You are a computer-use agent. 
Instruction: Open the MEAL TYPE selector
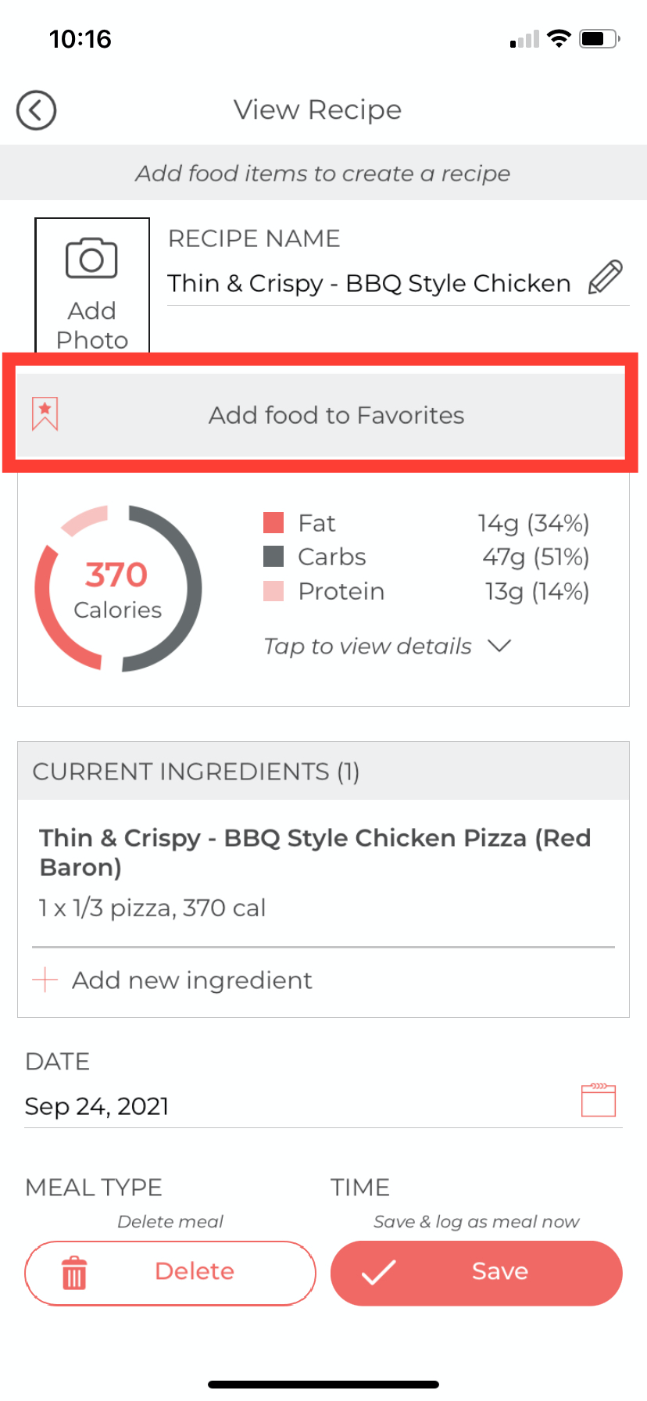coord(94,1188)
